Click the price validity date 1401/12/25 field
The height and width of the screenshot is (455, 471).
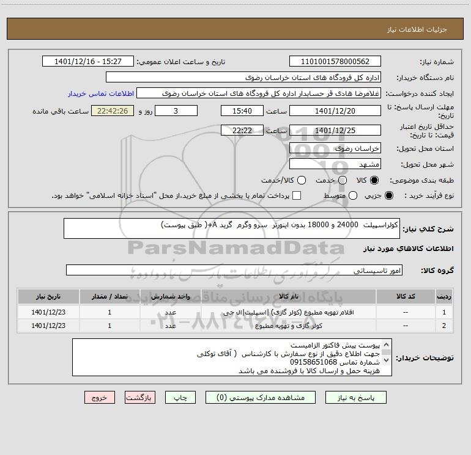335,130
